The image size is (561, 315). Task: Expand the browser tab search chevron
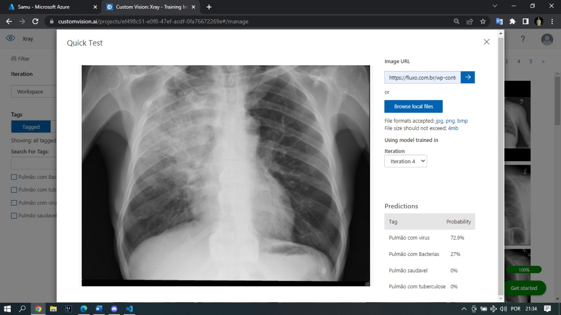(495, 6)
